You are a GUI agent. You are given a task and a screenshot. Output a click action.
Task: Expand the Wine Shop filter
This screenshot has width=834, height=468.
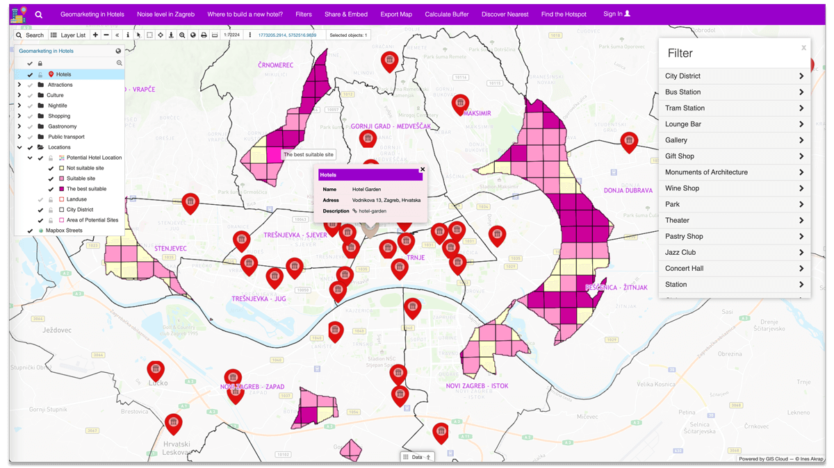[x=734, y=188]
